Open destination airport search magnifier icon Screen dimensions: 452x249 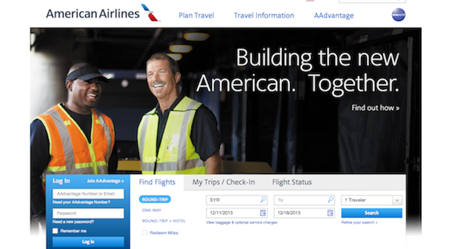[x=330, y=199]
